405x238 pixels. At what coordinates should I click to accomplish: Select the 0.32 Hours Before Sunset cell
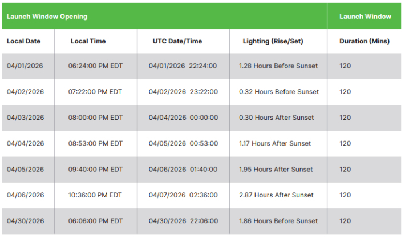pyautogui.click(x=278, y=92)
